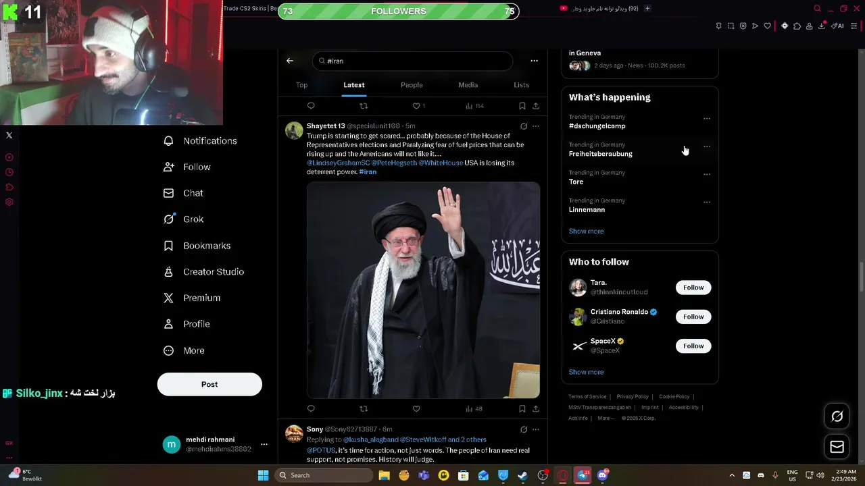The width and height of the screenshot is (865, 486).
Task: Follow Cristiano Ronaldo
Action: [693, 317]
